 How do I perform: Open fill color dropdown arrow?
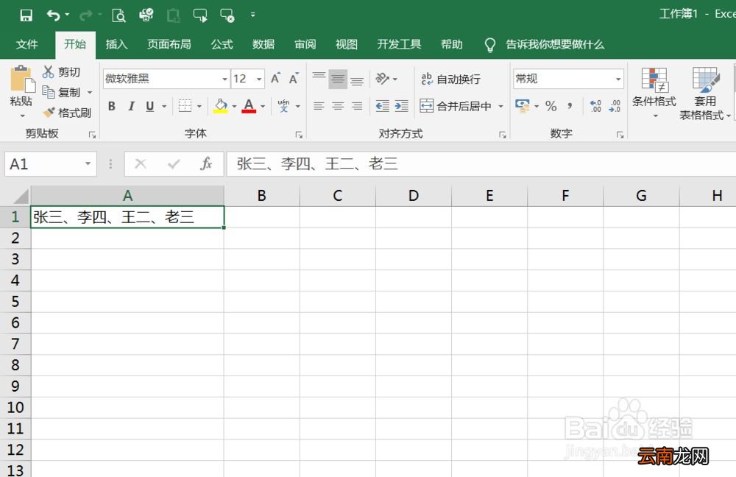point(234,106)
